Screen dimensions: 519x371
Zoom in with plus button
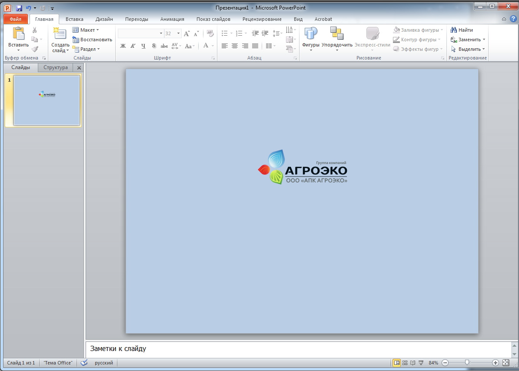coord(496,363)
